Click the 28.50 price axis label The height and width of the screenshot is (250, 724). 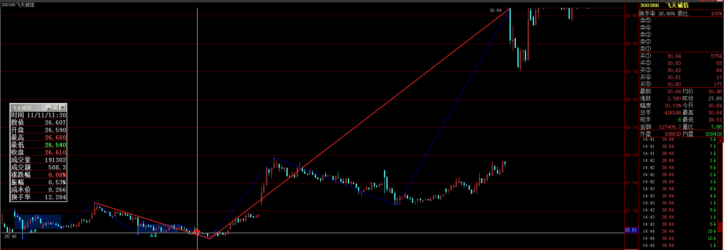point(632,127)
